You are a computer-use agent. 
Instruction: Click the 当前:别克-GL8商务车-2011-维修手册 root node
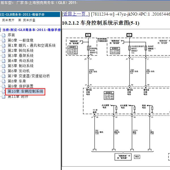pyautogui.click(x=31, y=29)
